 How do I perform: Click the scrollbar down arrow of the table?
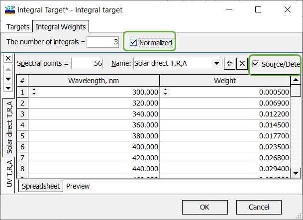296,172
